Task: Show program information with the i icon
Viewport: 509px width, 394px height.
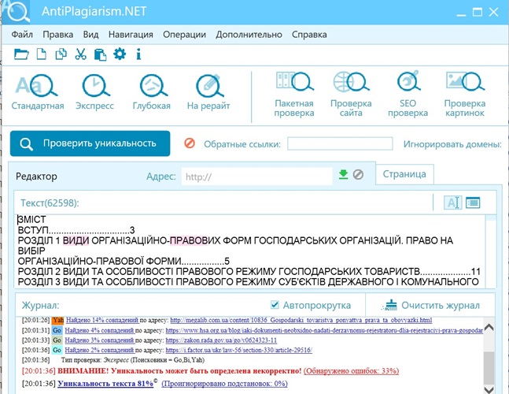Action: 138,54
